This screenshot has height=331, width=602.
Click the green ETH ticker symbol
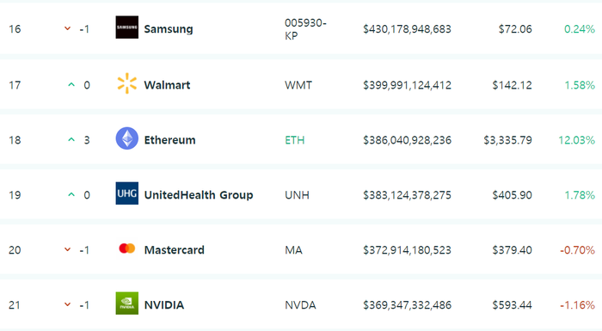pyautogui.click(x=295, y=140)
